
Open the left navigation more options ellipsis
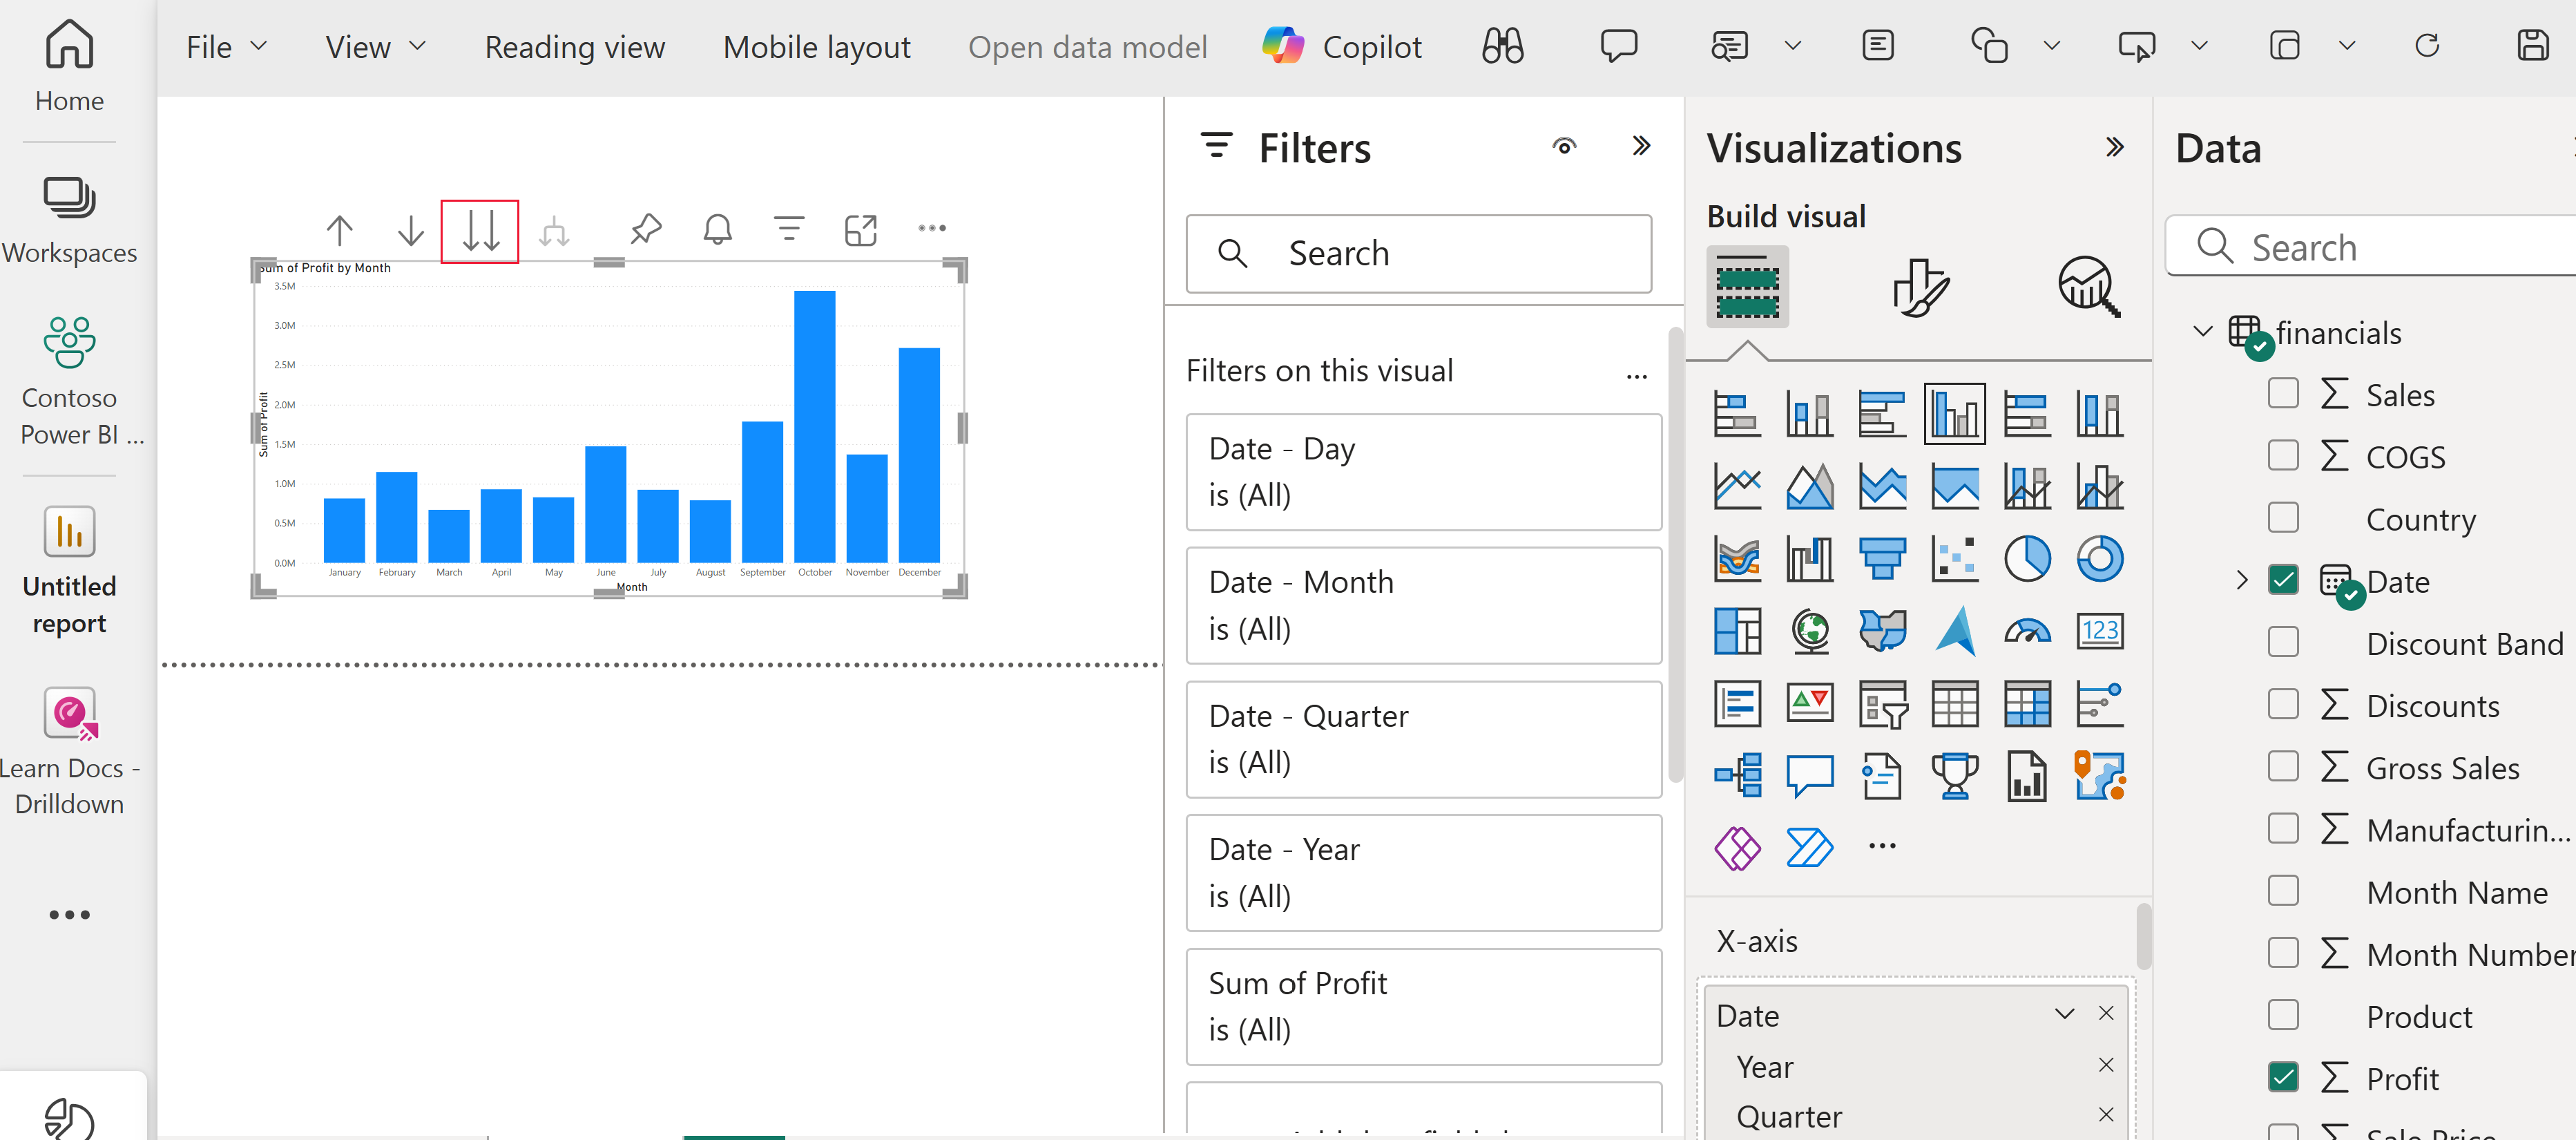pos(69,914)
